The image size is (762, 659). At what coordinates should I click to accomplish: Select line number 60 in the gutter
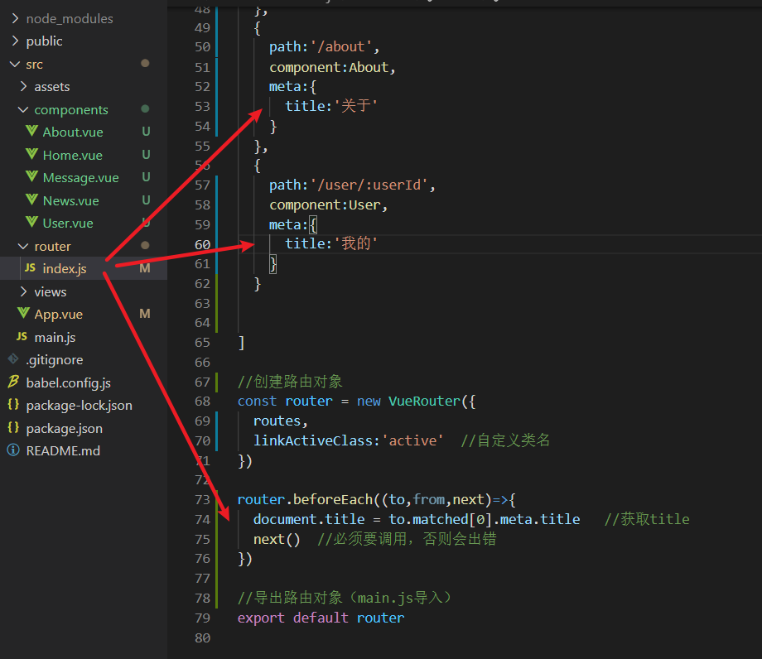pyautogui.click(x=203, y=243)
